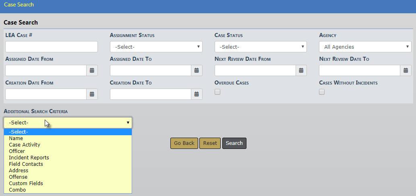Viewport: 416px width, 196px height.
Task: Open calendar for Next Review Date From
Action: [301, 70]
